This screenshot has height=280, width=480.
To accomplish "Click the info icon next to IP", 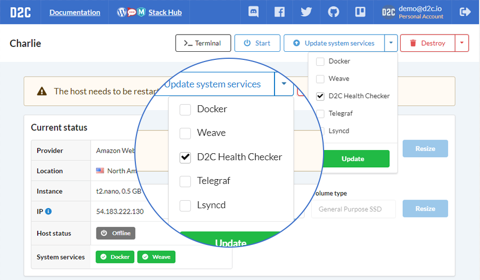I will coord(49,211).
